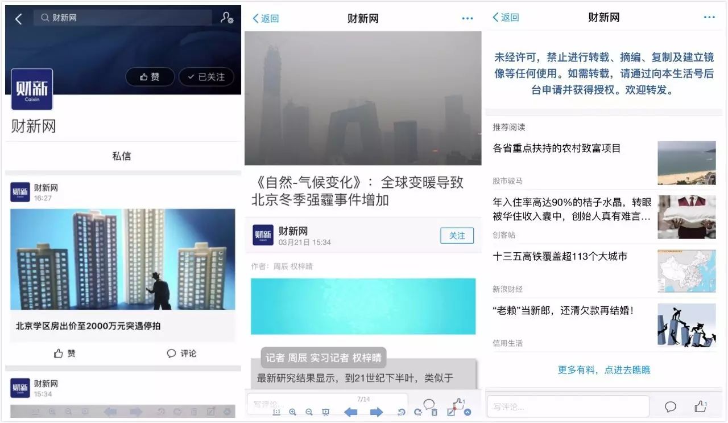Open the user settings icon on the profile page
The image size is (728, 423).
[226, 18]
